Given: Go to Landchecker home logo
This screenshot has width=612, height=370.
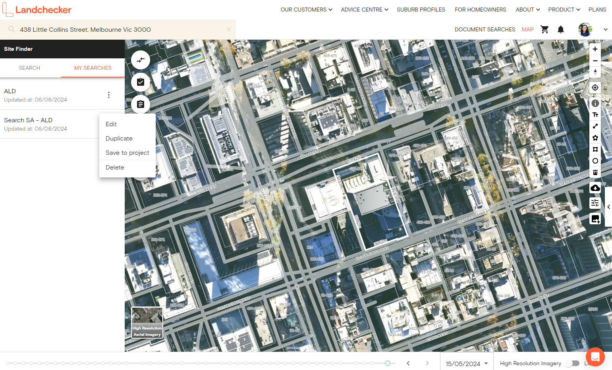Looking at the screenshot, I should [37, 10].
